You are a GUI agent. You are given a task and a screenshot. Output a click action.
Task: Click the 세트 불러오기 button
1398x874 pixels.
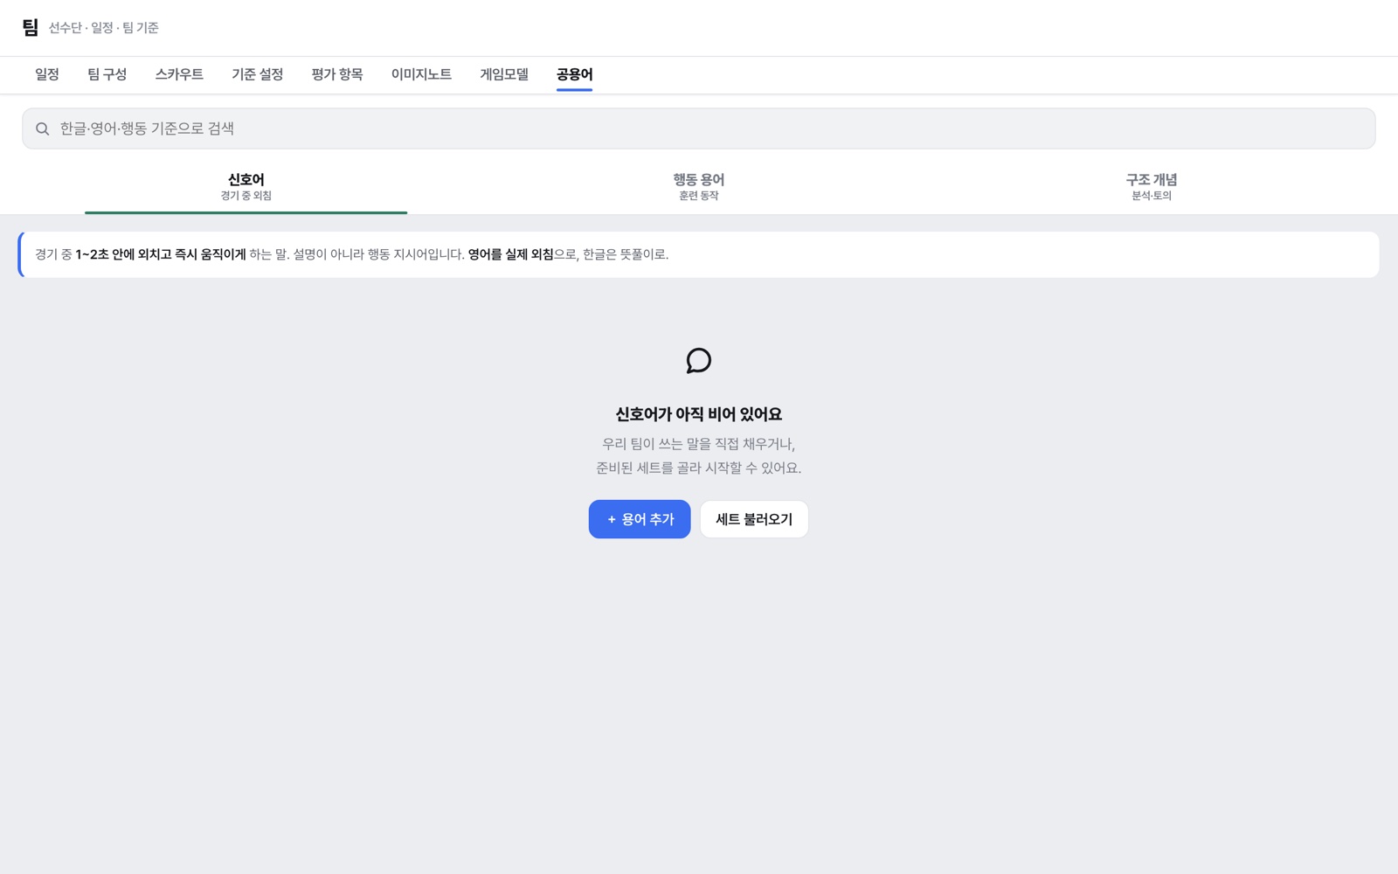[x=754, y=519]
